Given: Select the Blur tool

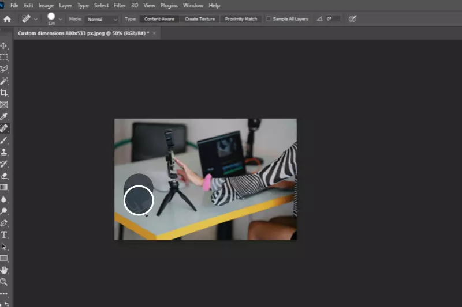Looking at the screenshot, I should pyautogui.click(x=4, y=199).
